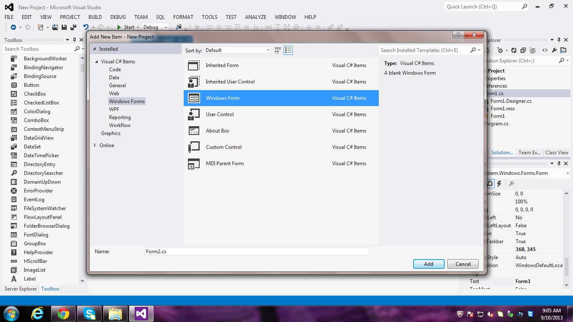Image resolution: width=573 pixels, height=322 pixels.
Task: Switch to the Server Explorer tab
Action: coord(21,289)
